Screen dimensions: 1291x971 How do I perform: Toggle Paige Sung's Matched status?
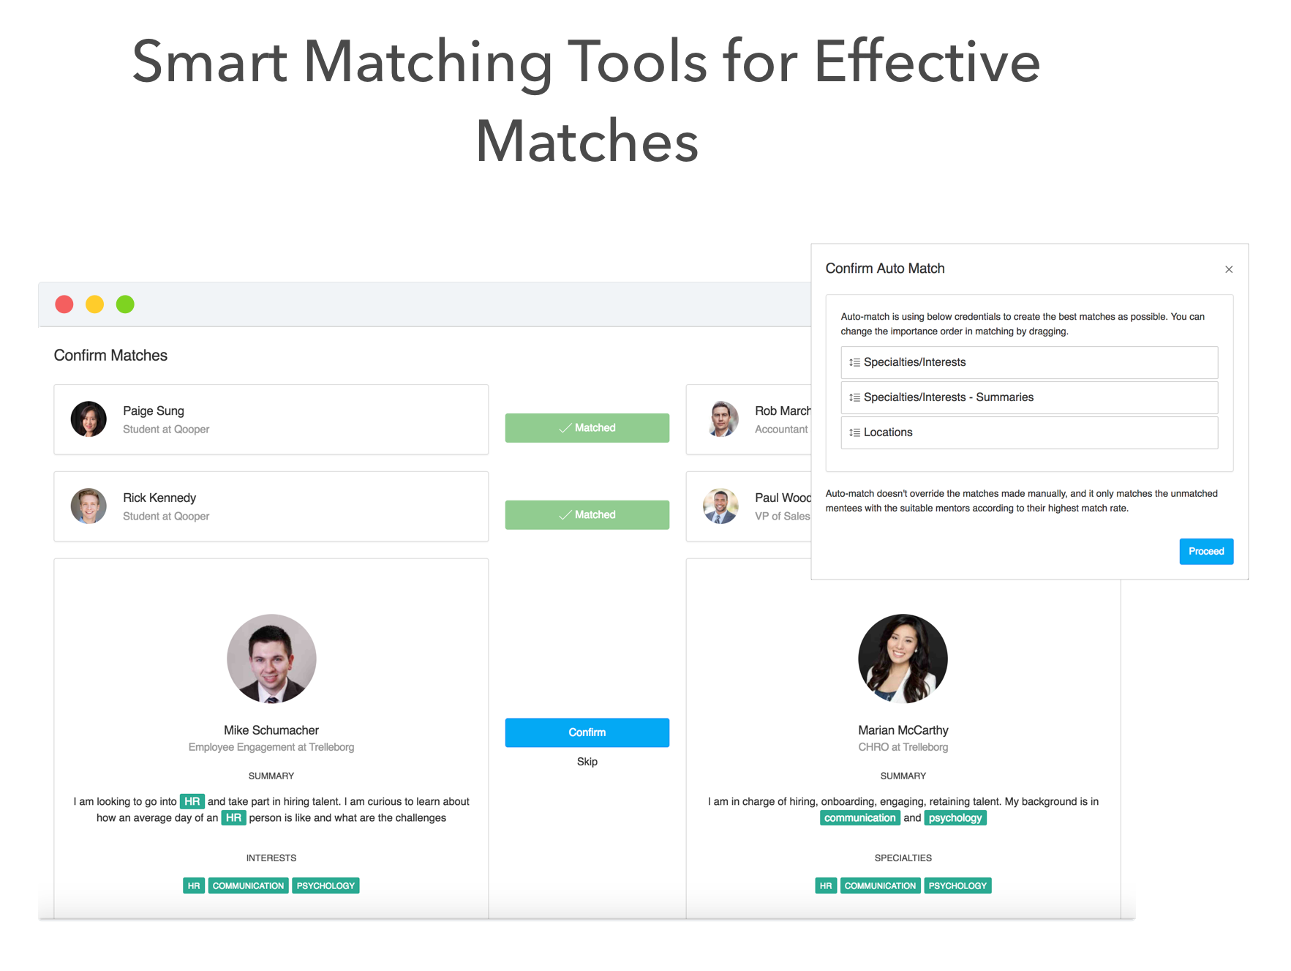click(587, 427)
